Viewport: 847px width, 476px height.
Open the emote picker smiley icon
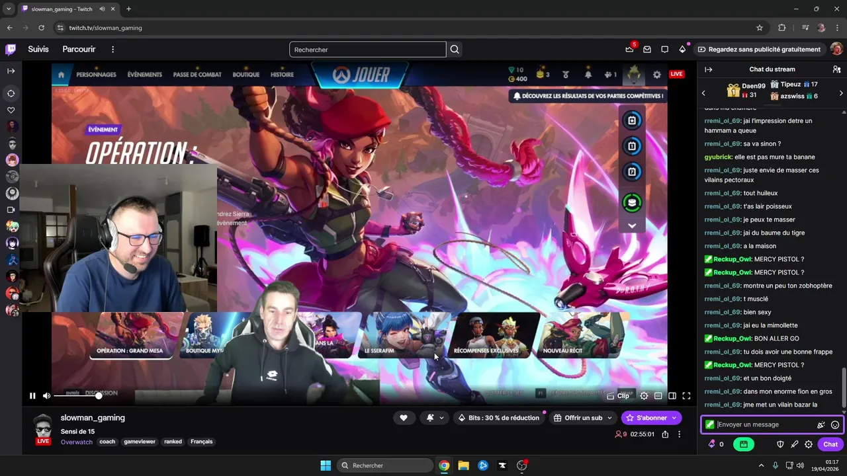(x=835, y=425)
